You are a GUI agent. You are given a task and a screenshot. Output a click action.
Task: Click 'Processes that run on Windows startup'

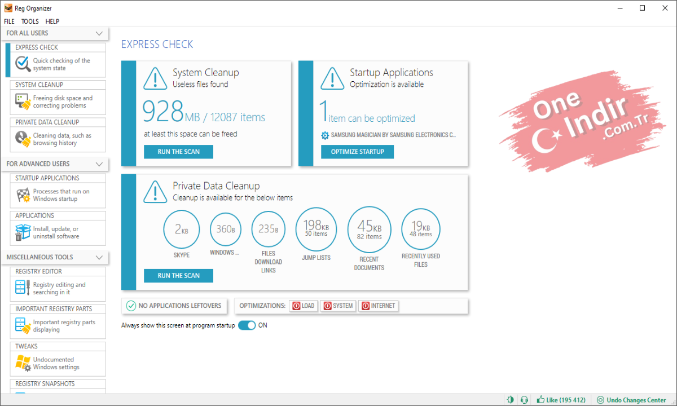61,195
